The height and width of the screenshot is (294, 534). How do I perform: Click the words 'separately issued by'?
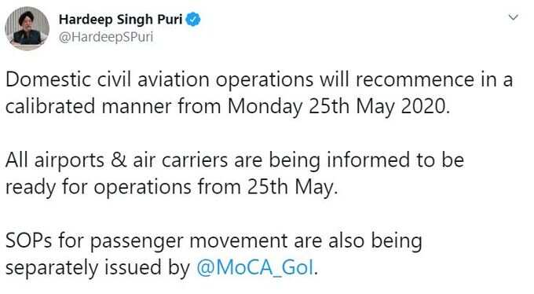[x=97, y=268]
